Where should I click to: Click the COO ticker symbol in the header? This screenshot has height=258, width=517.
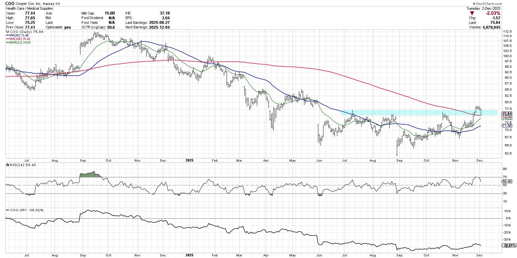[10, 4]
